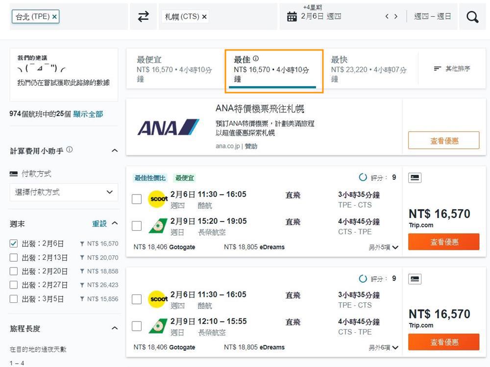The width and height of the screenshot is (490, 367).
Task: Click credit card icon in first result
Action: 415,178
